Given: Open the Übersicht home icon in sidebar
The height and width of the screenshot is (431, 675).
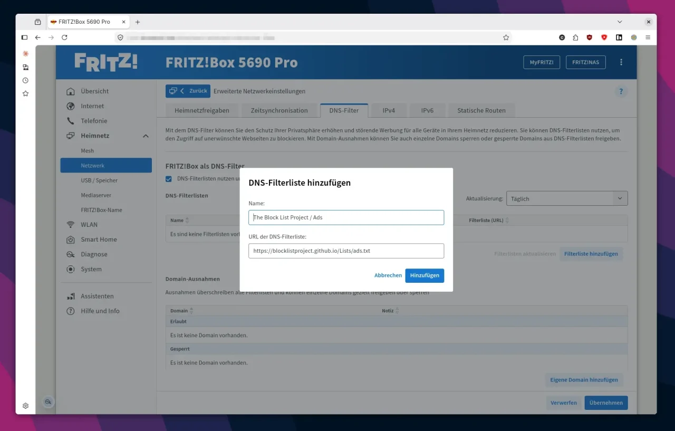Looking at the screenshot, I should 71,91.
